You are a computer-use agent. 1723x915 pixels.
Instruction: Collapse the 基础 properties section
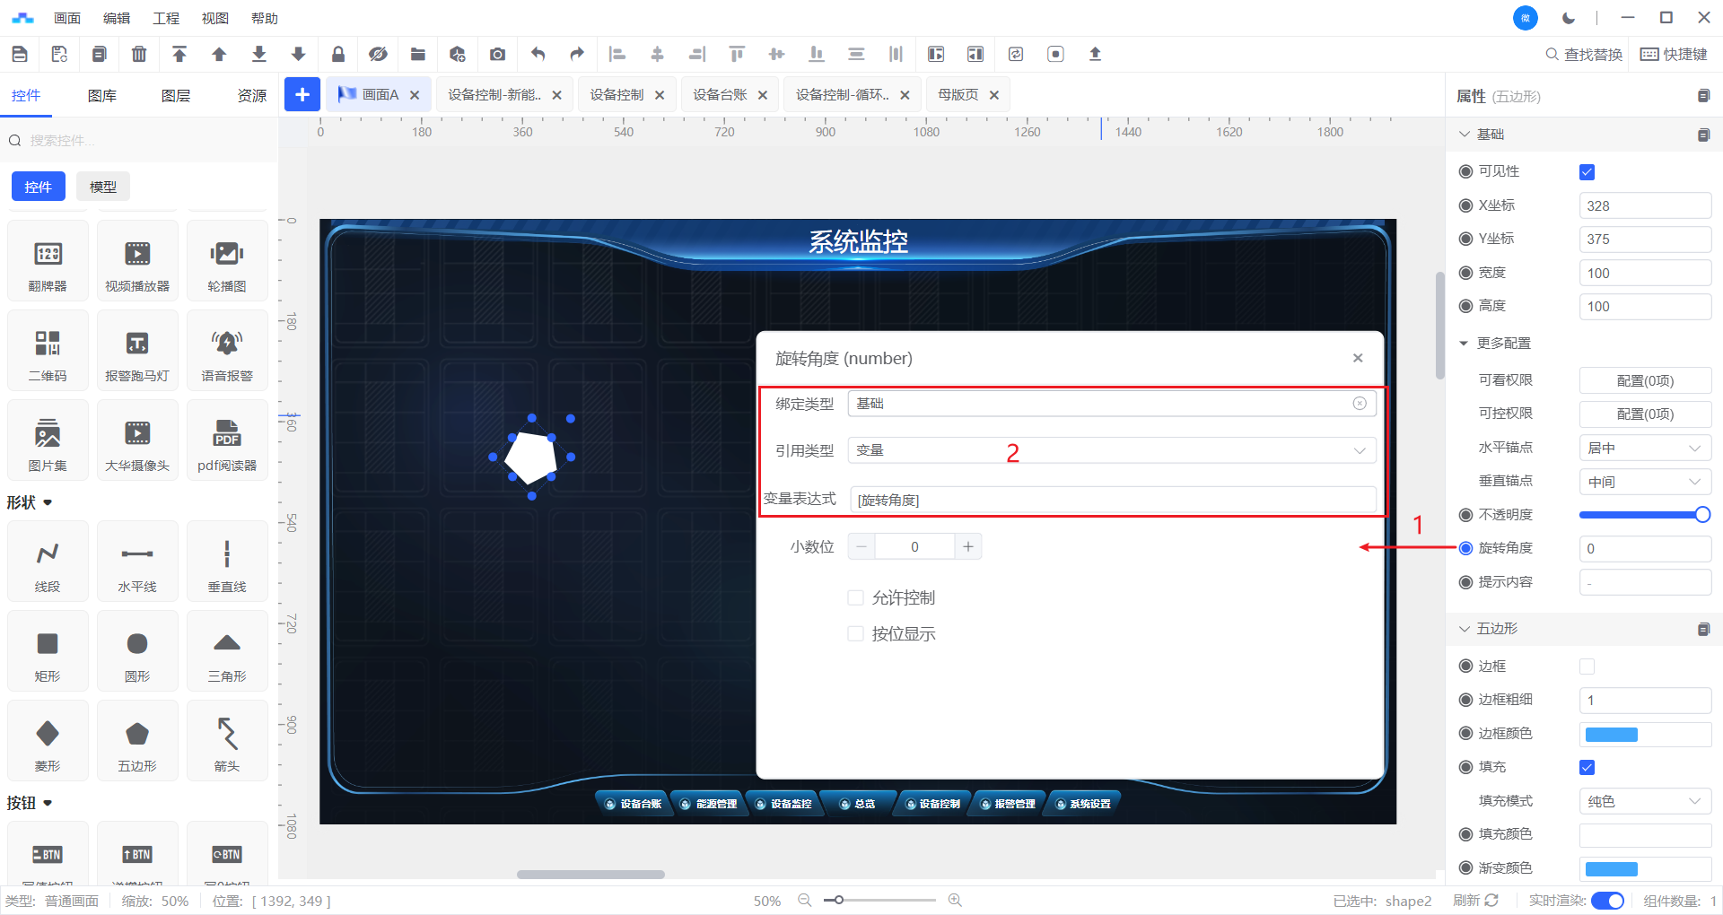coord(1465,135)
